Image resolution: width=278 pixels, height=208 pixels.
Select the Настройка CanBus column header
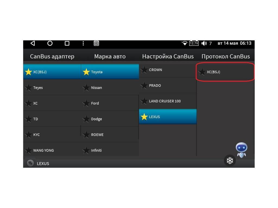tap(168, 56)
